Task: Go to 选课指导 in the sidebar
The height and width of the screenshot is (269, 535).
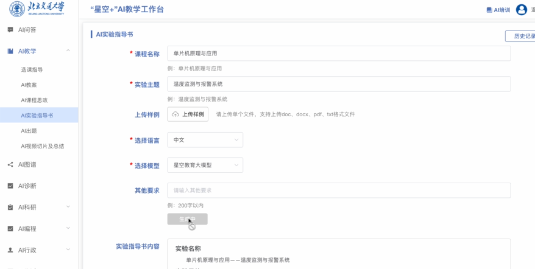Action: point(32,70)
